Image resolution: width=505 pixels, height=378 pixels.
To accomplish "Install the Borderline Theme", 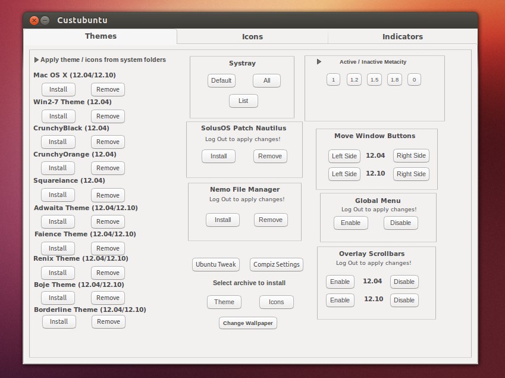I will pos(59,321).
